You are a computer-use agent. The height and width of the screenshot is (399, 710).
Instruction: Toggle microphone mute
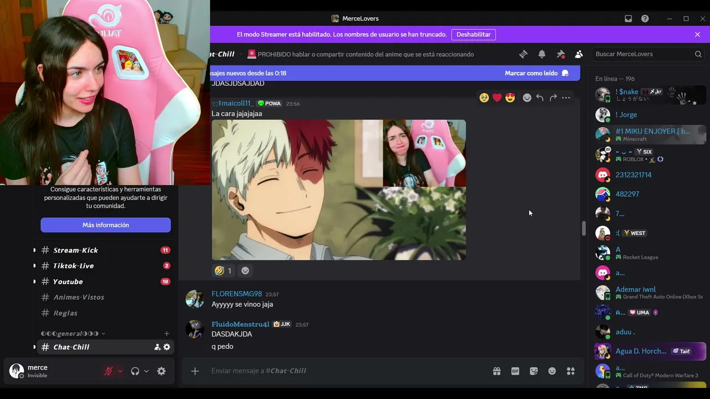pyautogui.click(x=108, y=371)
